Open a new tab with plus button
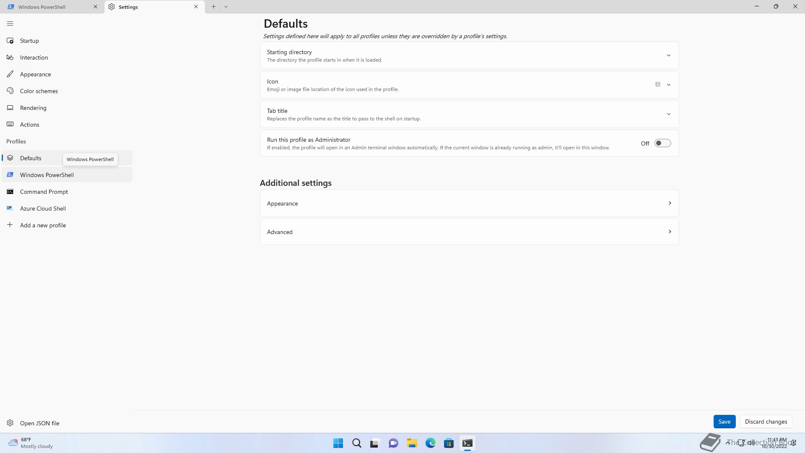 tap(213, 7)
